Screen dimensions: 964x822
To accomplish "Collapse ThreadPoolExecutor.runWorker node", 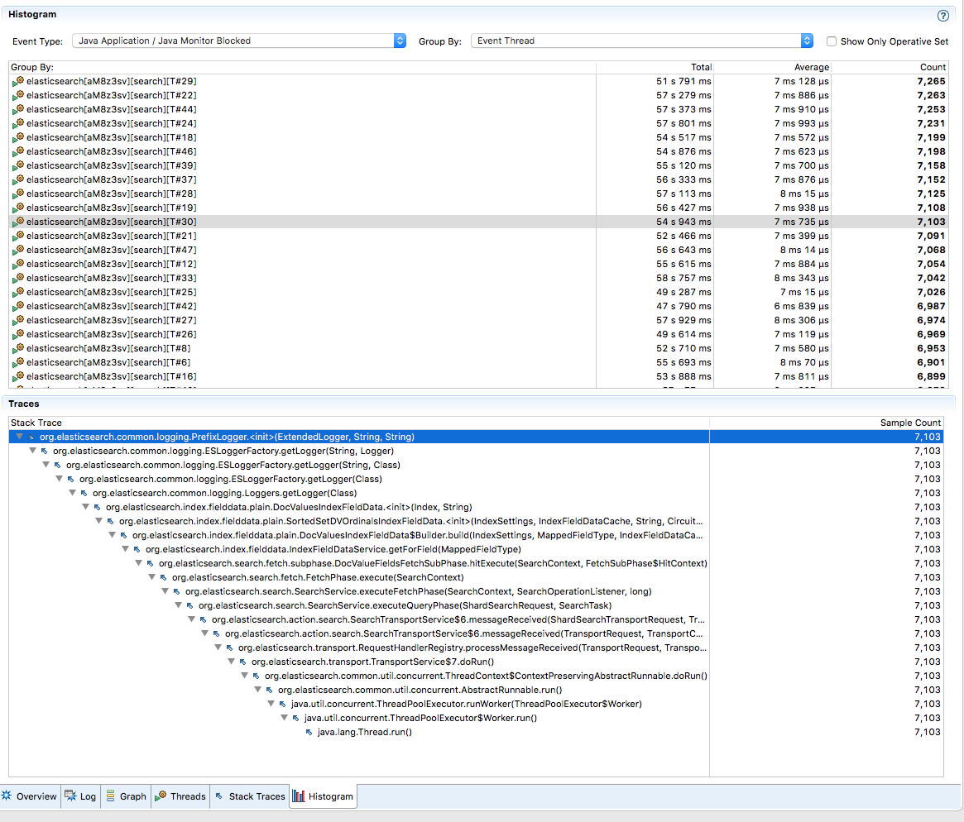I will (x=271, y=704).
